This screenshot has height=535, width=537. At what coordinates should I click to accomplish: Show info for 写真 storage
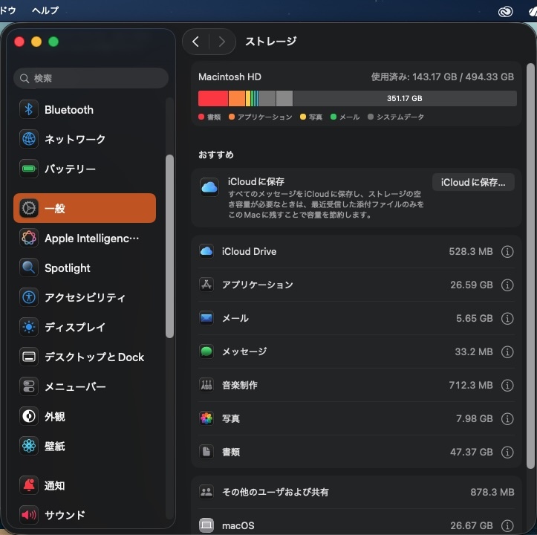507,419
